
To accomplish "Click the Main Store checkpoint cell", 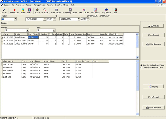I will pos(12,64).
